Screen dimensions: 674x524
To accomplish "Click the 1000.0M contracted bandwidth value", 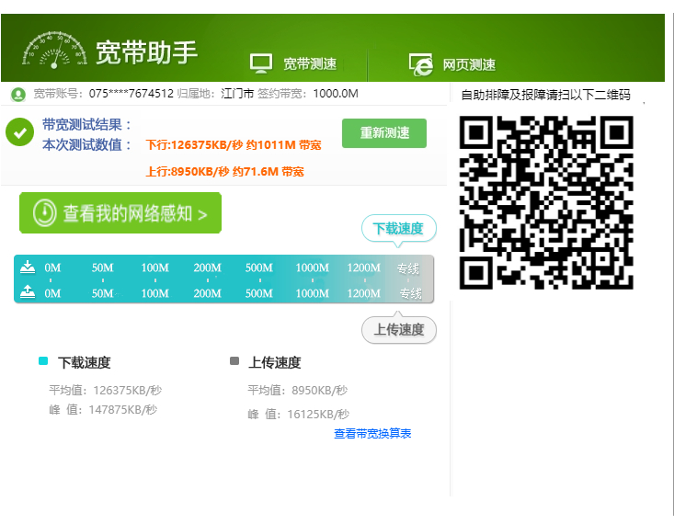I will [x=336, y=93].
